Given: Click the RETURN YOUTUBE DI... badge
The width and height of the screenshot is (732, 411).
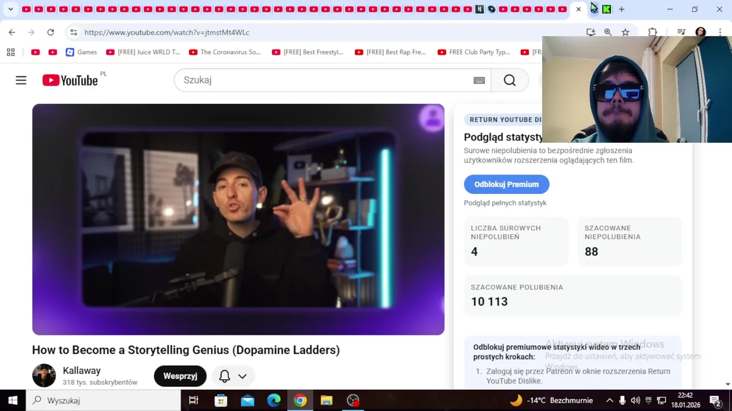Looking at the screenshot, I should pyautogui.click(x=503, y=119).
